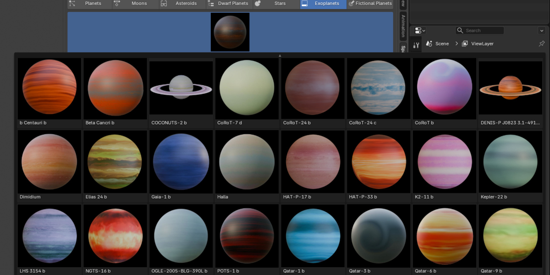The image size is (550, 275).
Task: Click the Scene icon in the breadcrumb
Action: 429,44
